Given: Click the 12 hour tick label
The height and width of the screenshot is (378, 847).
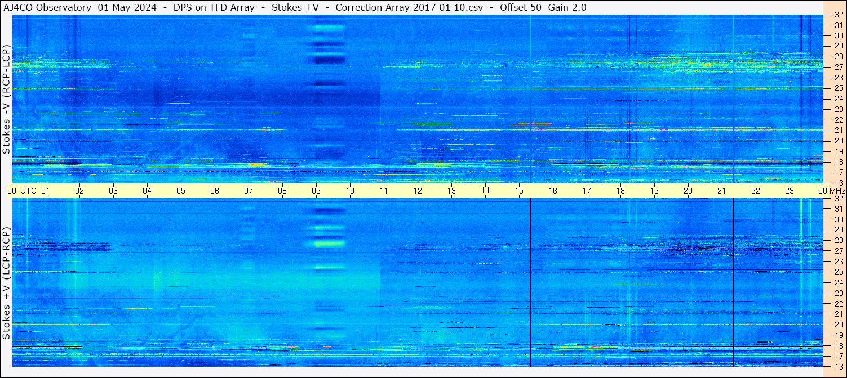Looking at the screenshot, I should pyautogui.click(x=418, y=191).
